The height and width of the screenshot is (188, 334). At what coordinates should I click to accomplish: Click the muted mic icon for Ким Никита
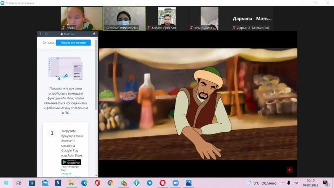pos(191,27)
